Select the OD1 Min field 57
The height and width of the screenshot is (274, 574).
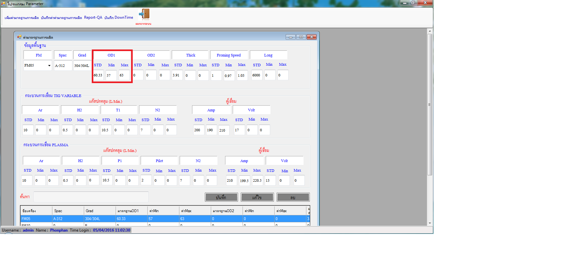[x=111, y=75]
